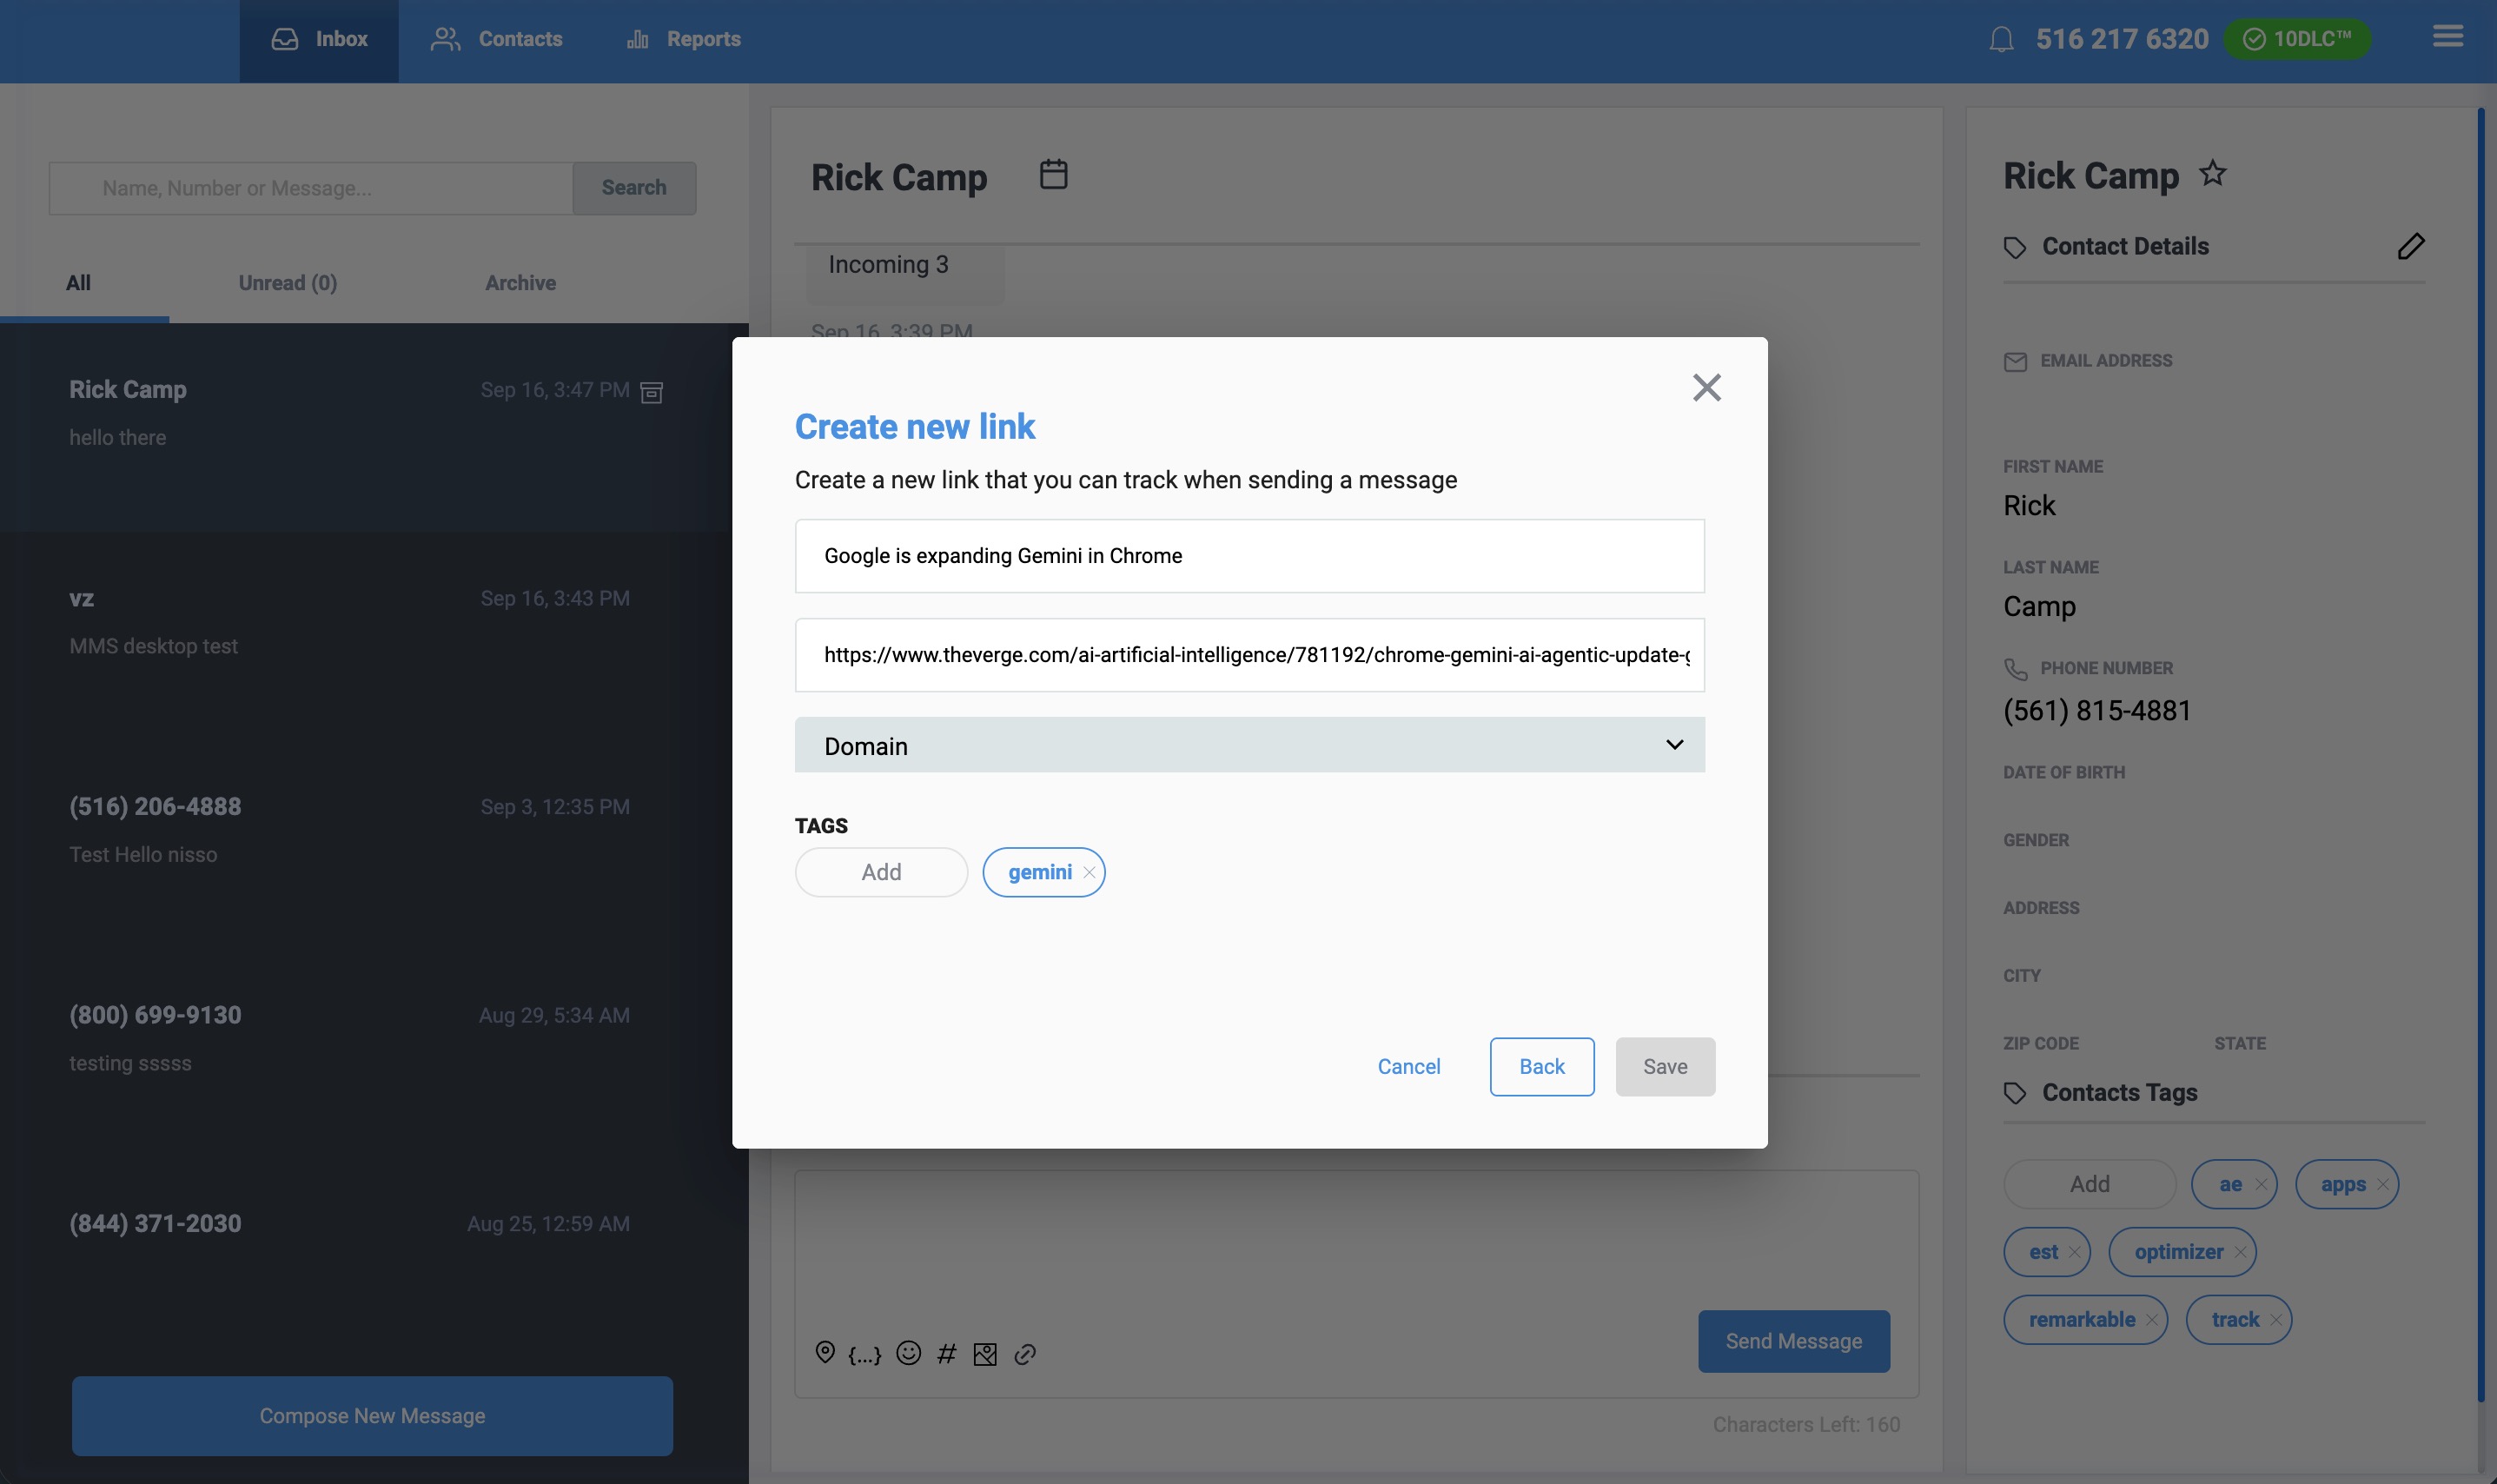2497x1484 pixels.
Task: Click the email address envelope icon
Action: [2015, 362]
